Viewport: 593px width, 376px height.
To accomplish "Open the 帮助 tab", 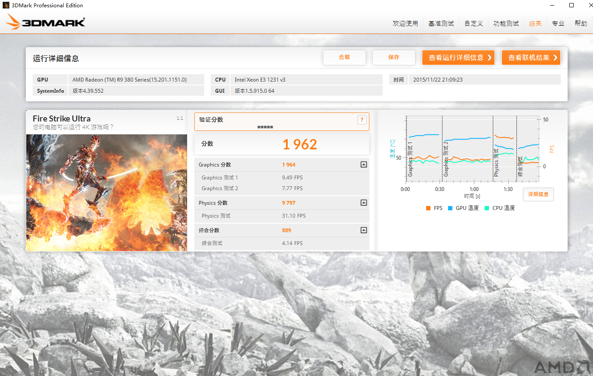I will pos(581,23).
